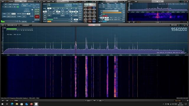
Task: Click the SDRuno taskbar icon
Action: pyautogui.click(x=36, y=104)
